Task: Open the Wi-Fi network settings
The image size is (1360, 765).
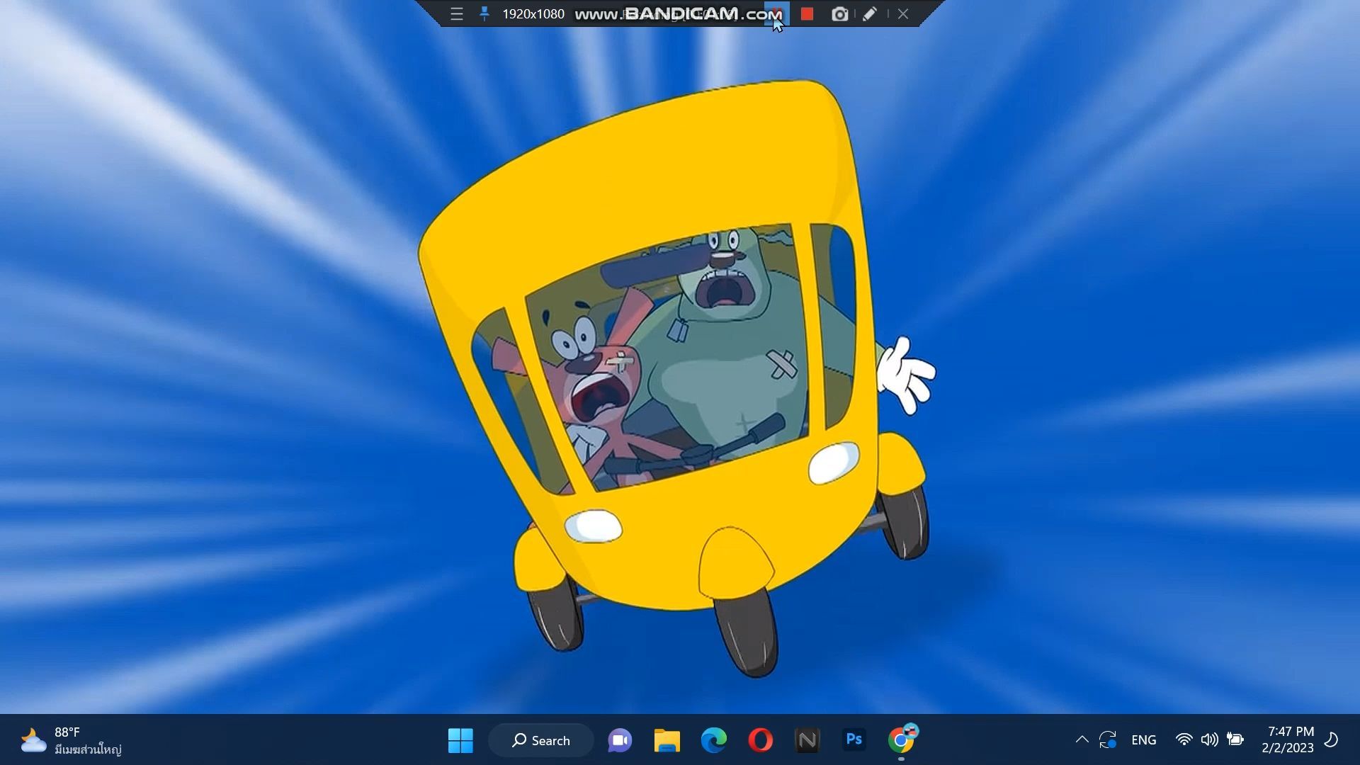Action: click(x=1184, y=740)
